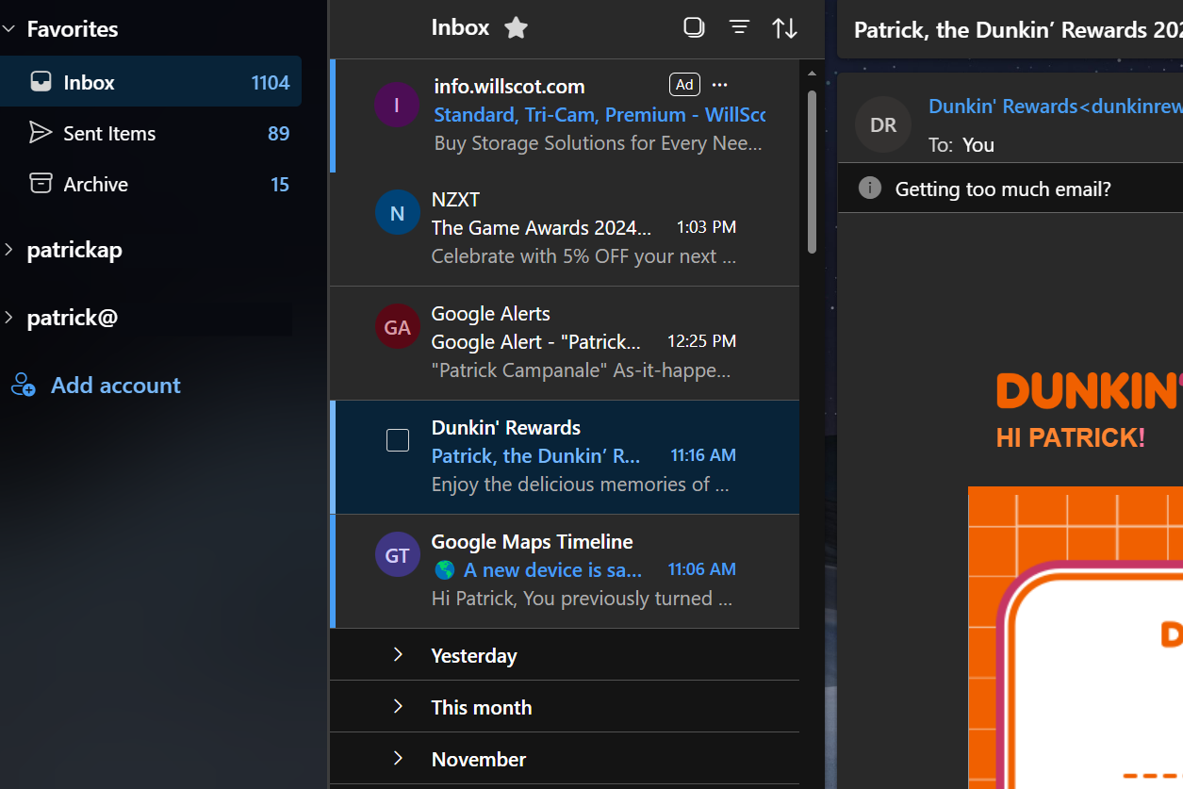
Task: Open the message filter icon
Action: 740,28
